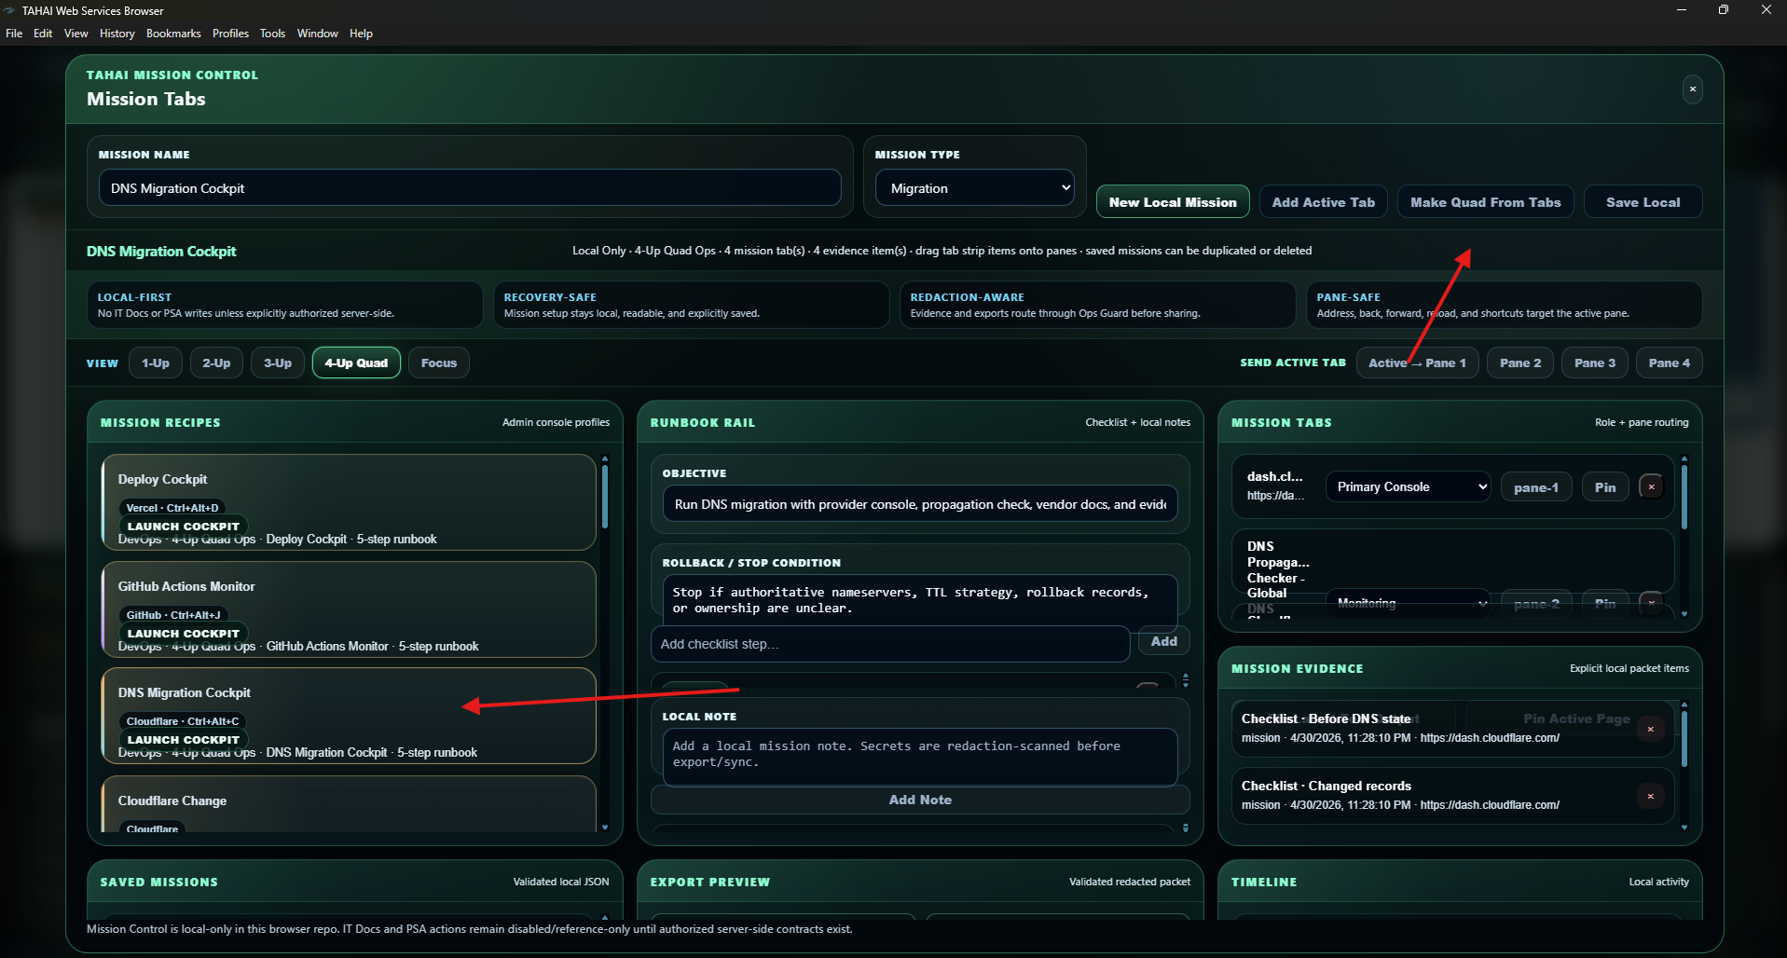The image size is (1787, 958).
Task: Click the Add Note button
Action: 920,800
